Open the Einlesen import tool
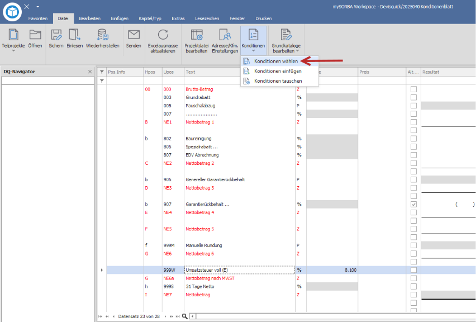This screenshot has height=322, width=476. tap(74, 35)
